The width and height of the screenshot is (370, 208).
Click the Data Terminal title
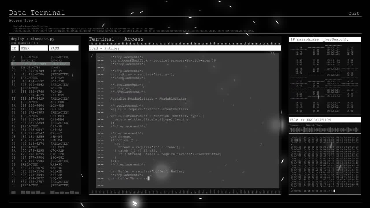pyautogui.click(x=37, y=13)
